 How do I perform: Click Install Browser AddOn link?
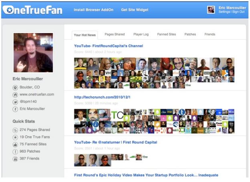coord(93,10)
